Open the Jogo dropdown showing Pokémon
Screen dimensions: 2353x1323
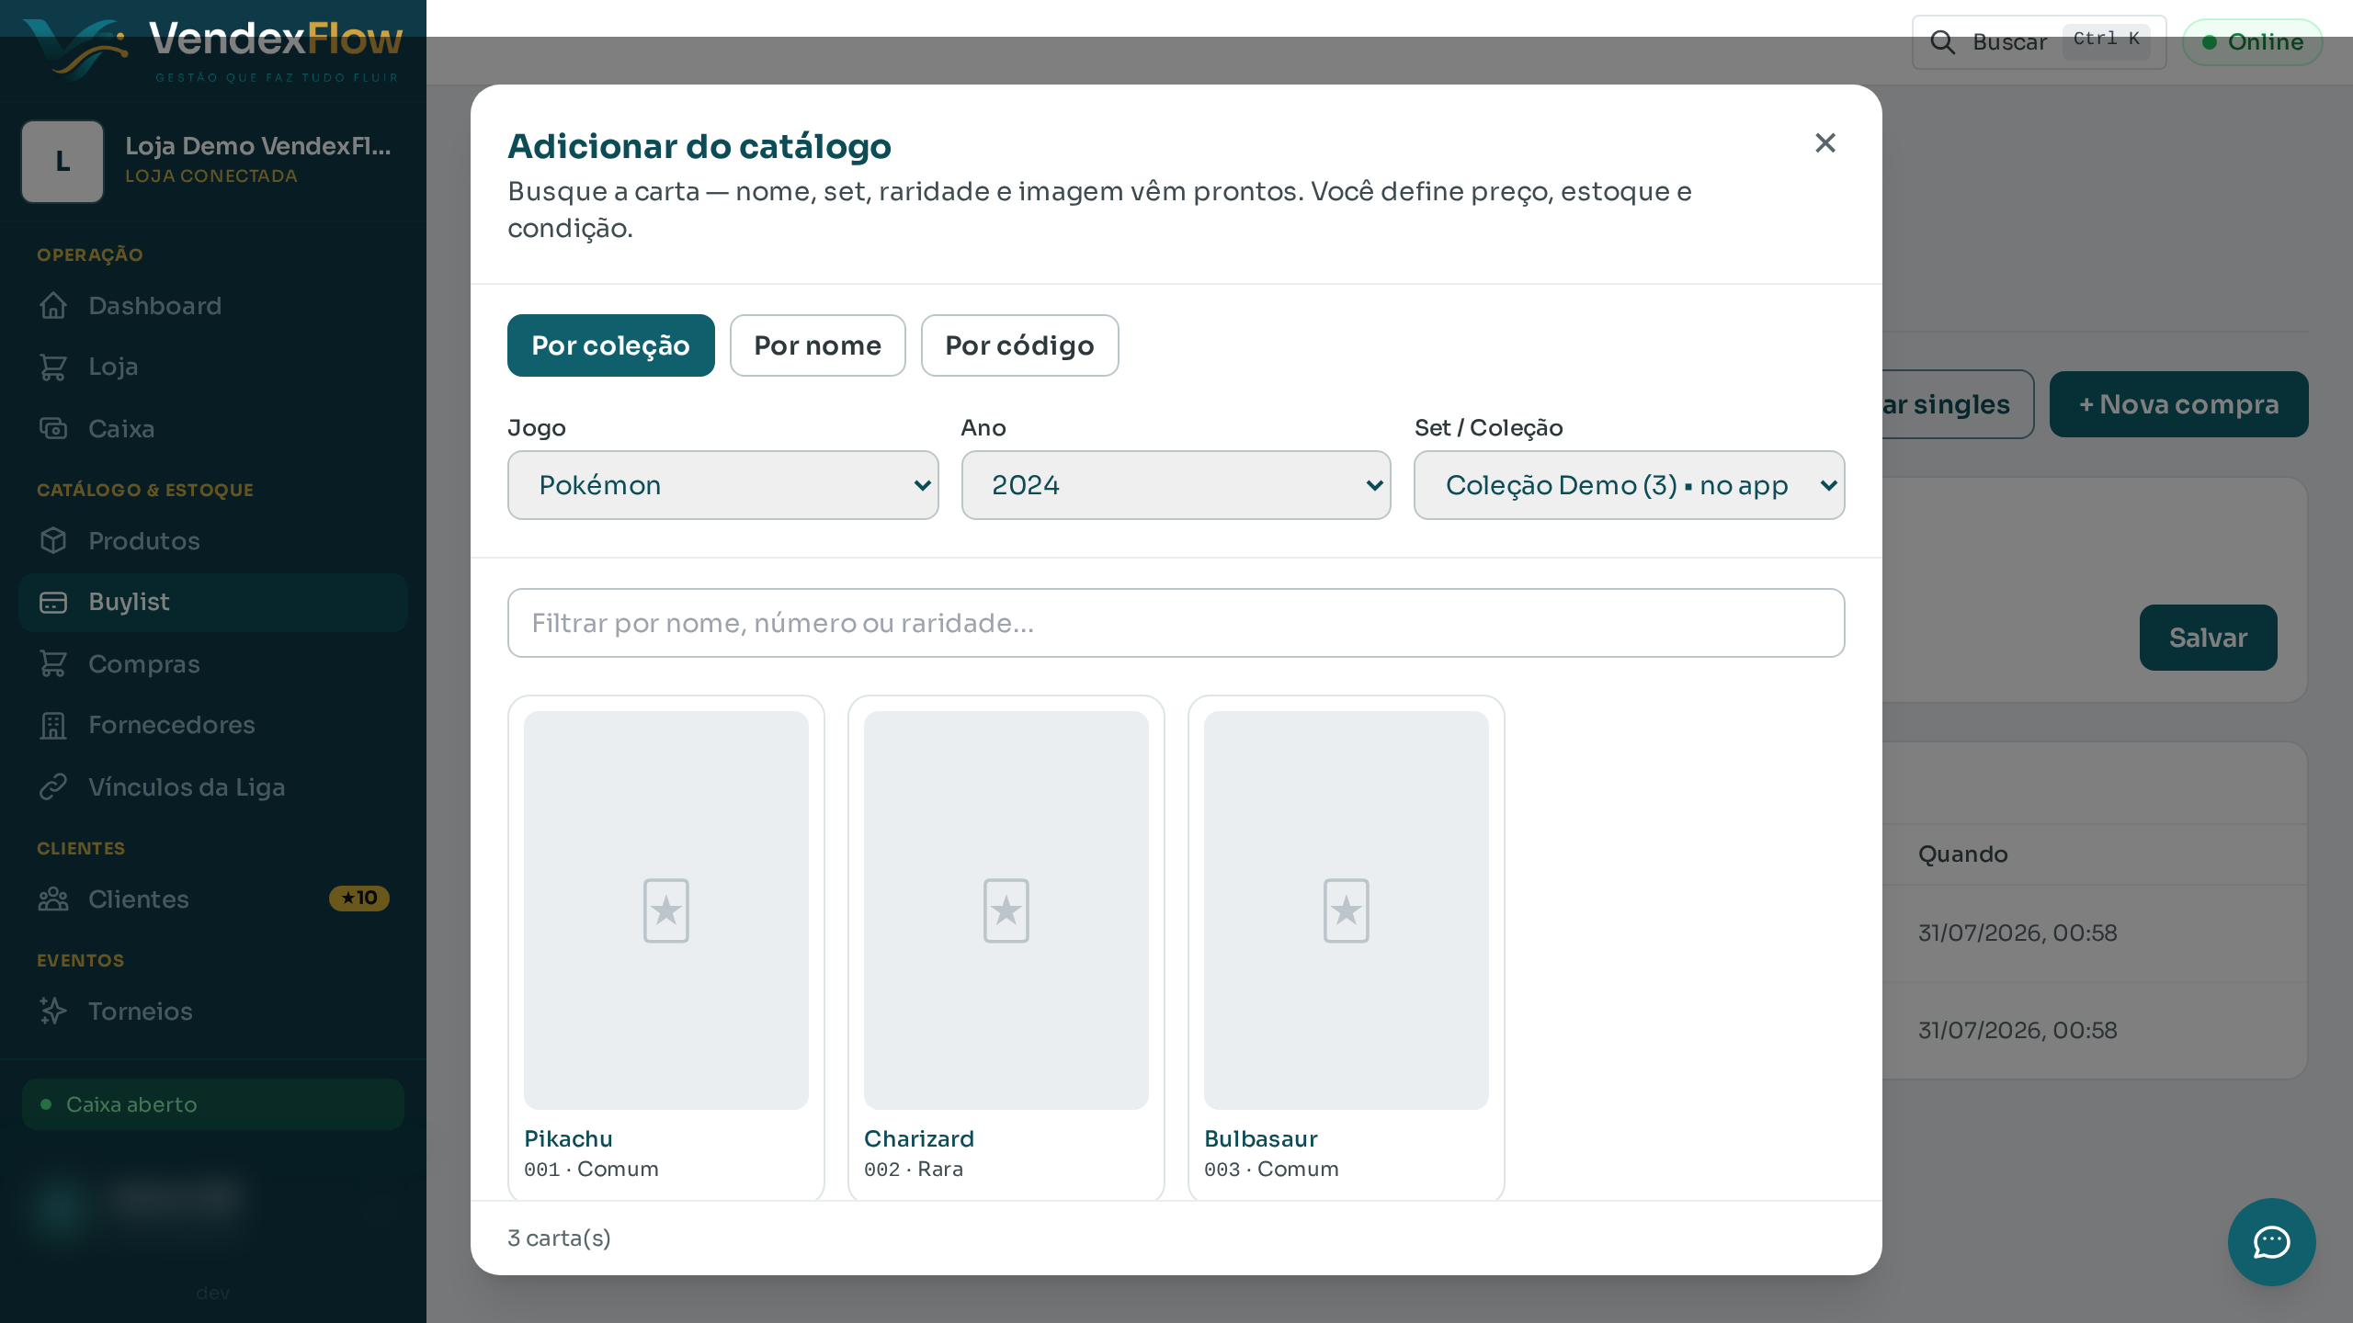click(723, 485)
